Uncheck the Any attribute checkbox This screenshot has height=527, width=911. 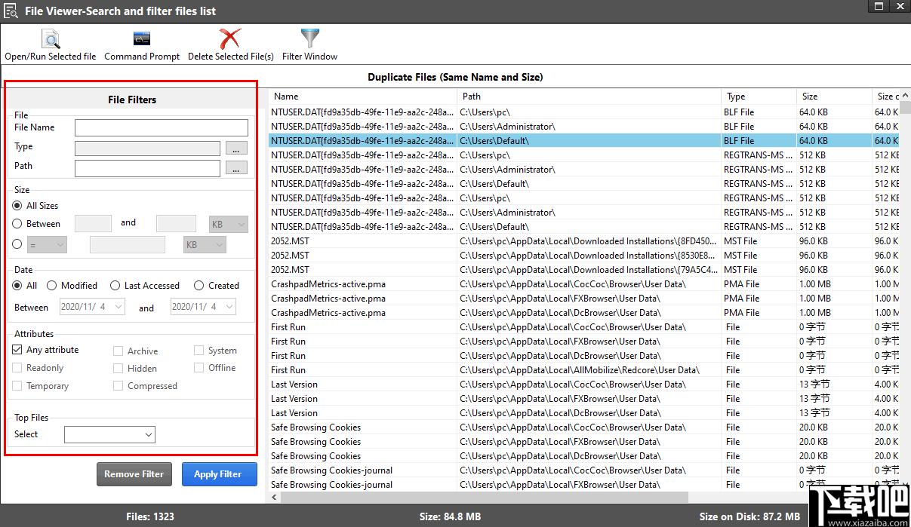coord(17,350)
